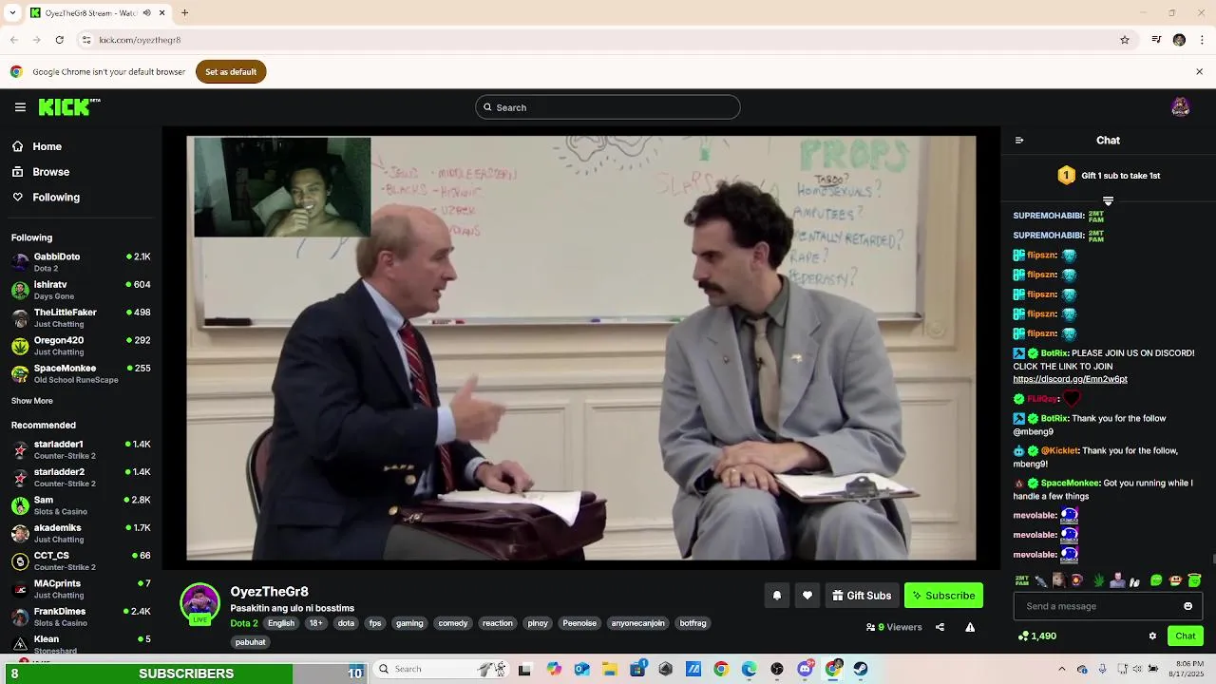Open chat settings gear icon
This screenshot has width=1216, height=684.
point(1152,636)
